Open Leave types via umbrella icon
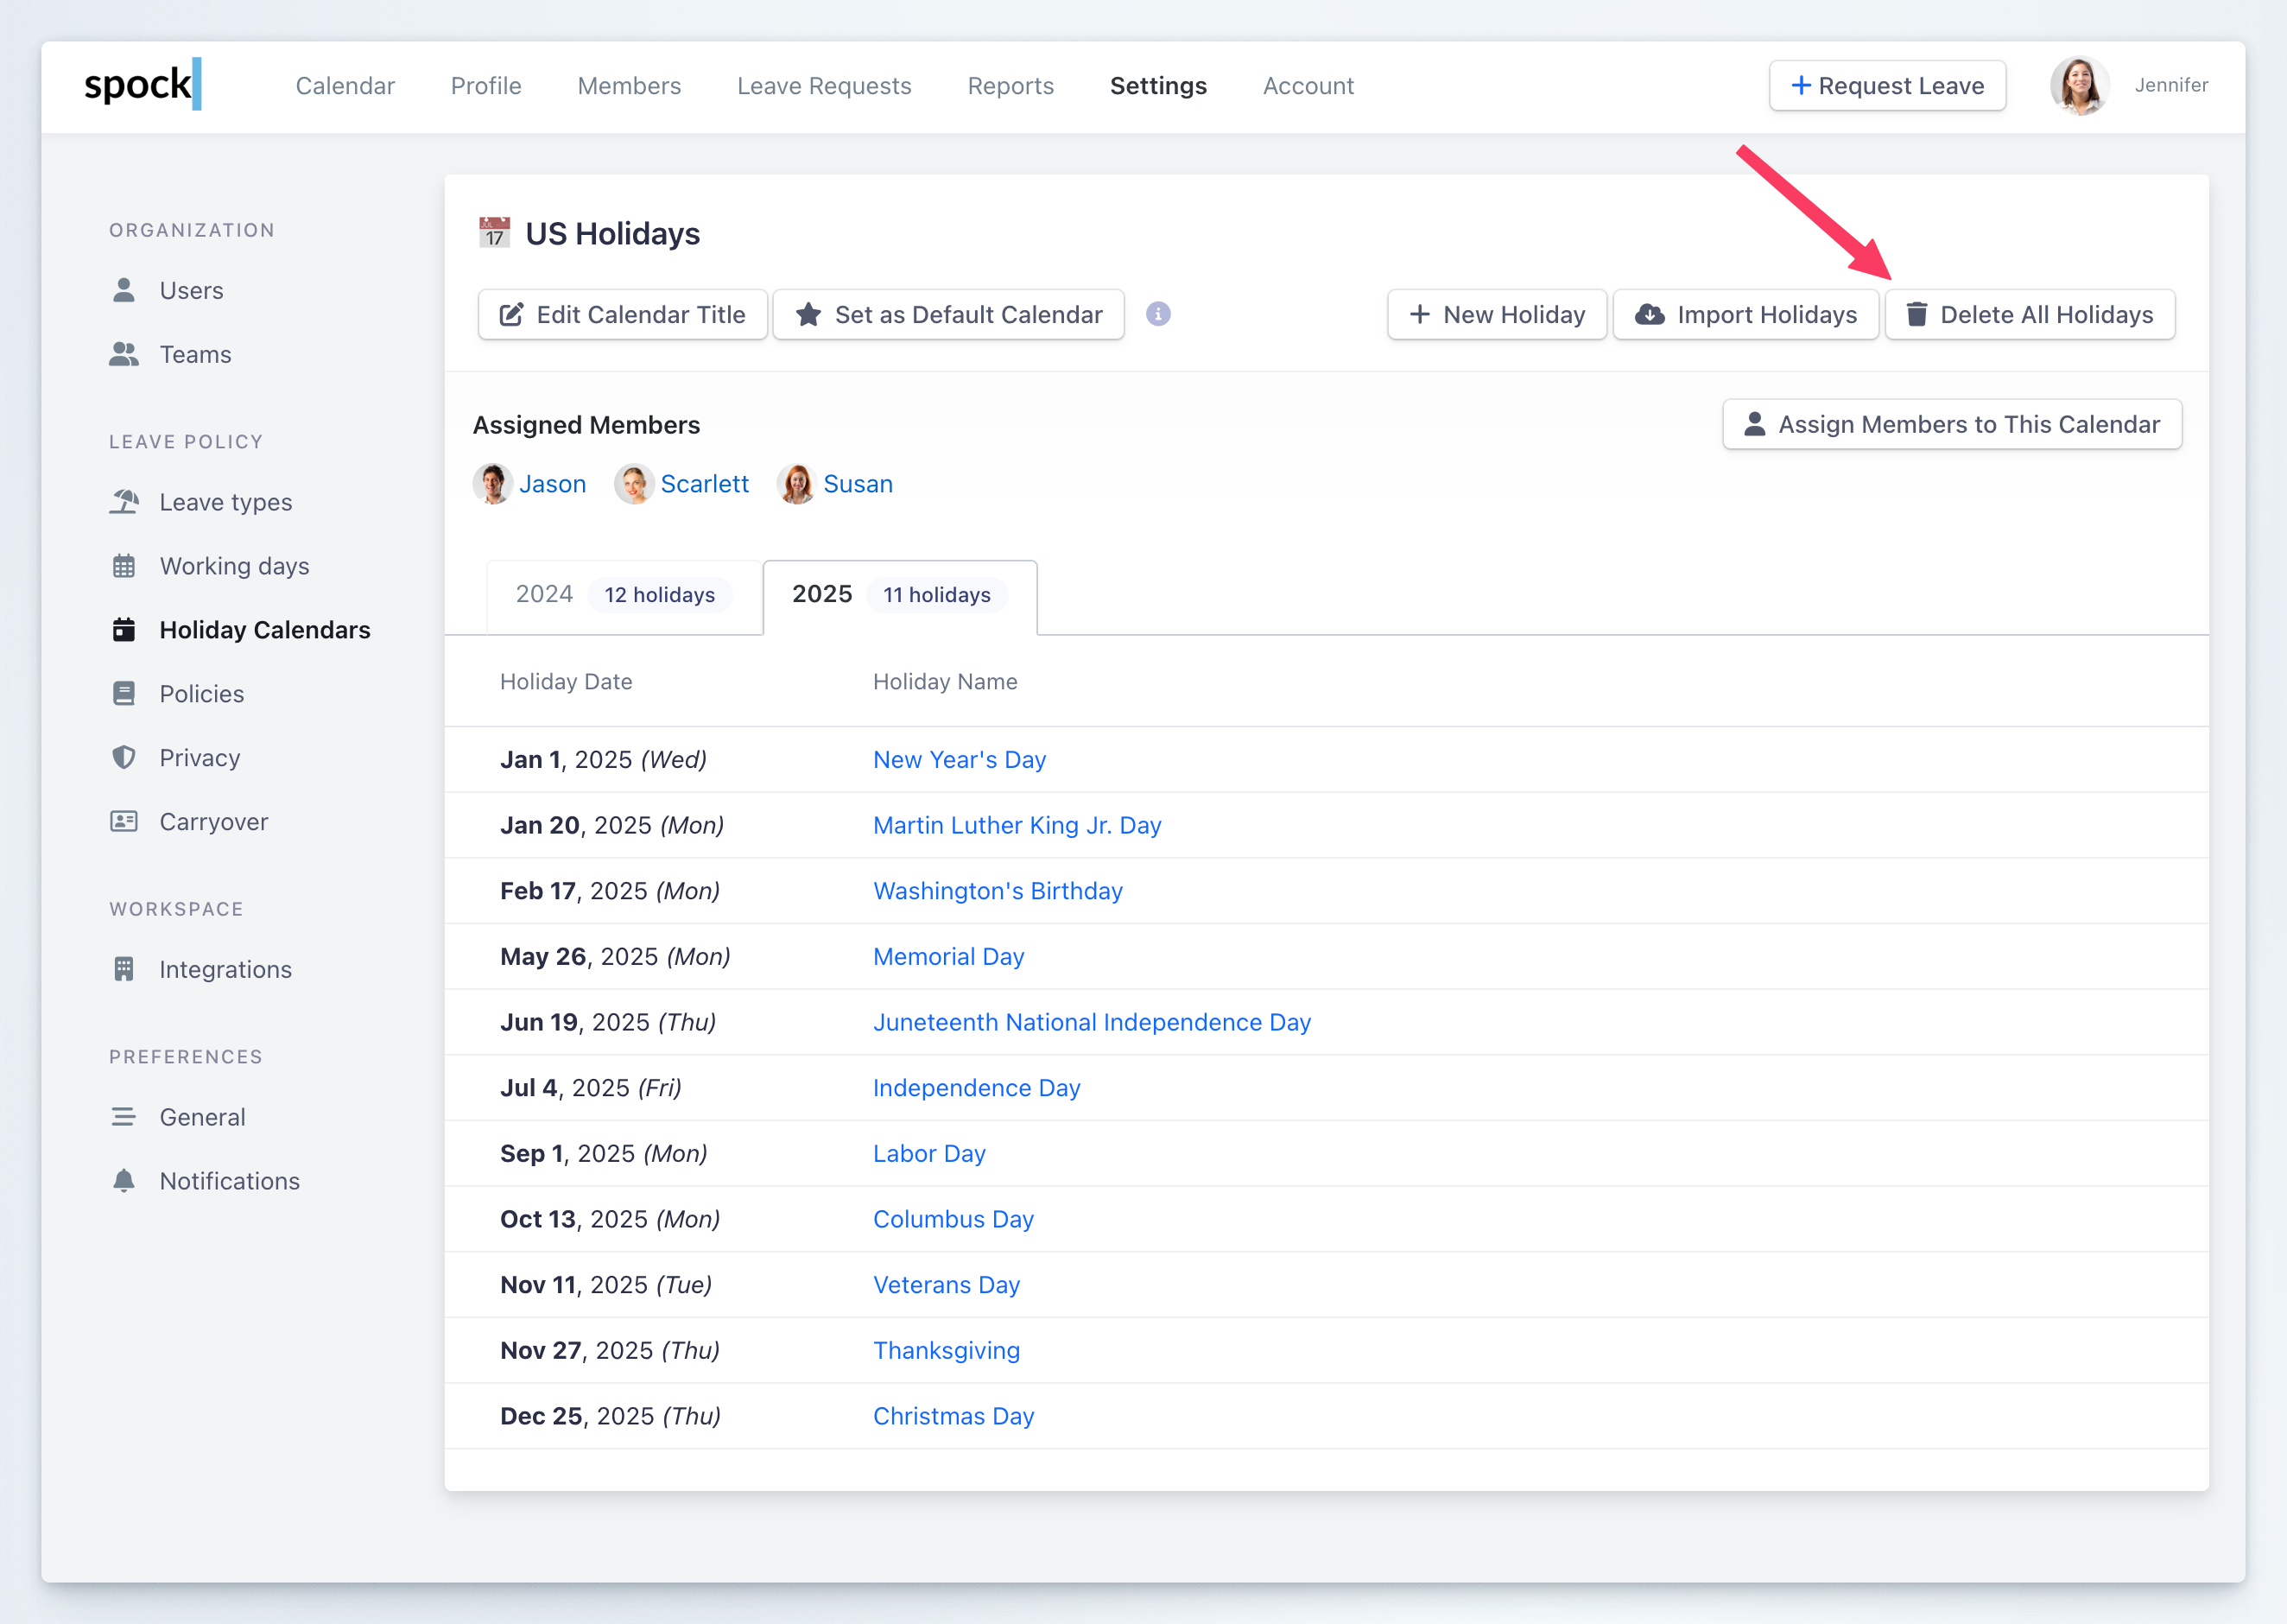 point(124,502)
